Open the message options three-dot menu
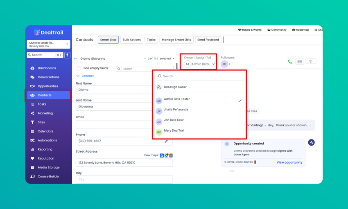Screen dimensions: 348x209 pos(310,125)
